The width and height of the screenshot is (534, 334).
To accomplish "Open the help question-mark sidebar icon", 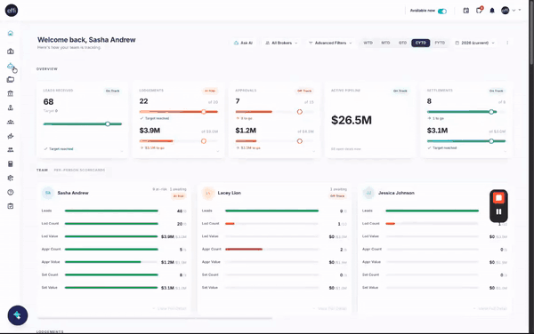I will [11, 192].
